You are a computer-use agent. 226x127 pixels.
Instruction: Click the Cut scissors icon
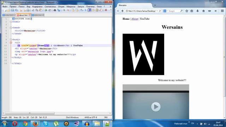coord(33,10)
